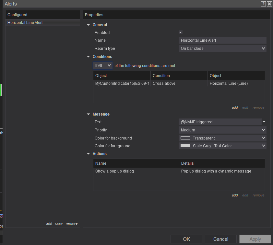Click add link under Actions table
The image size is (273, 245).
click(x=235, y=195)
